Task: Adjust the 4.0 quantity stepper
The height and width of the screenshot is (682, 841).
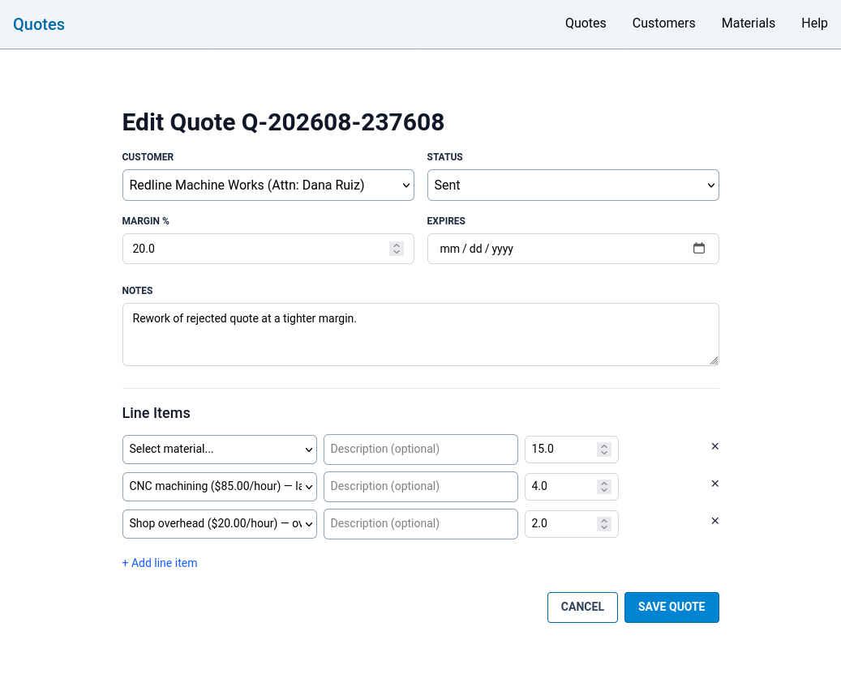Action: (x=604, y=487)
